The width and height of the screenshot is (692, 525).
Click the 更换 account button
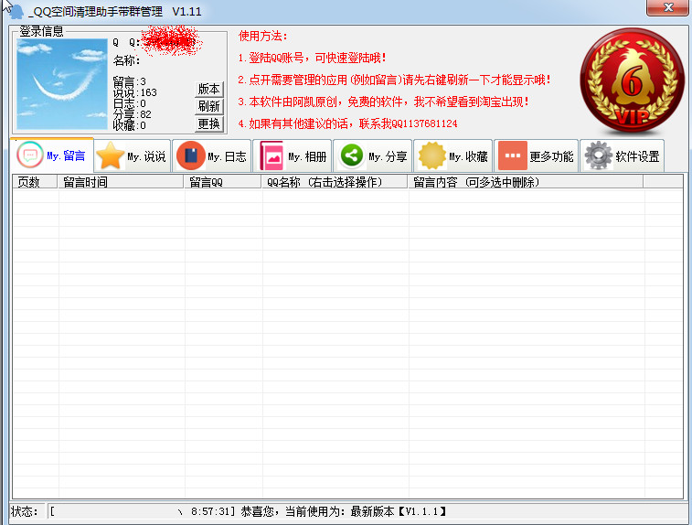pyautogui.click(x=209, y=123)
